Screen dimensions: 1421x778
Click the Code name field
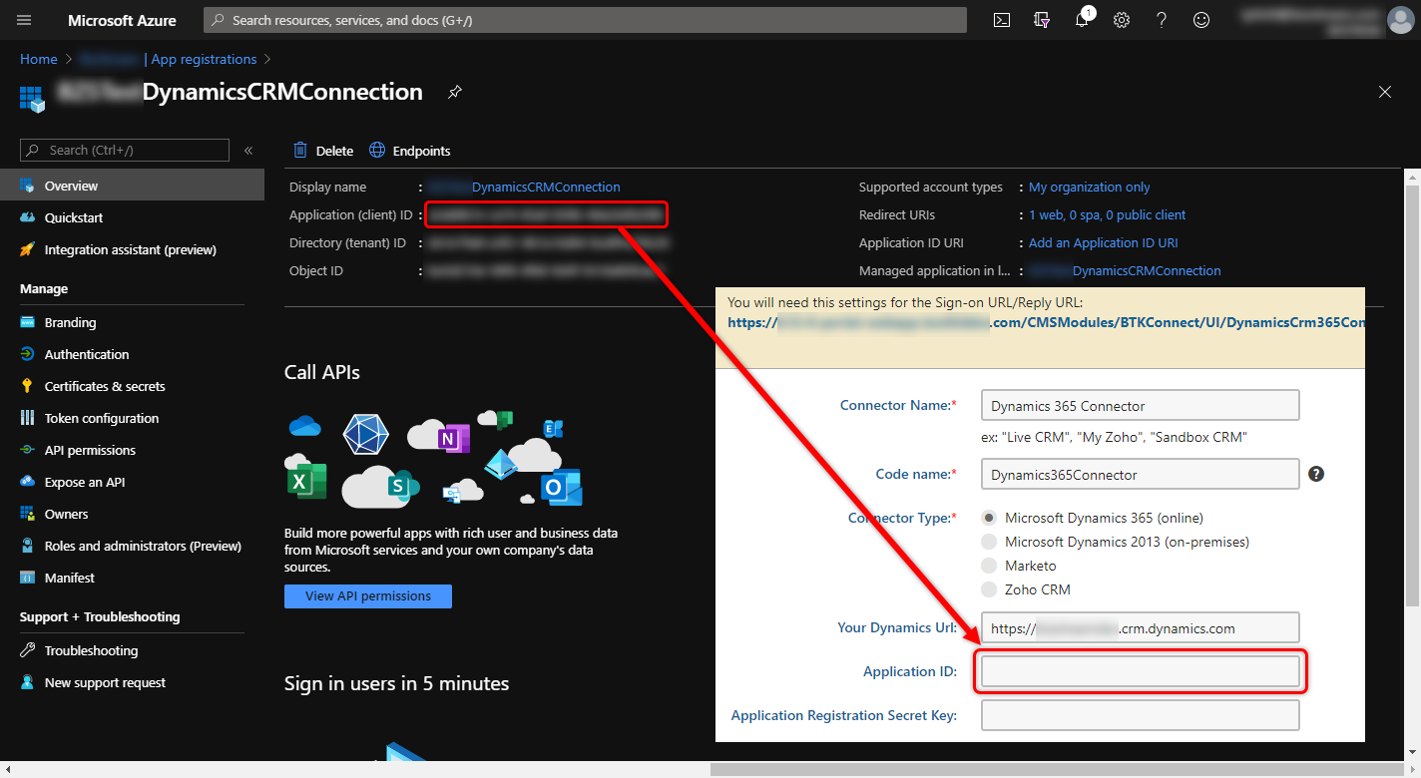click(1141, 474)
